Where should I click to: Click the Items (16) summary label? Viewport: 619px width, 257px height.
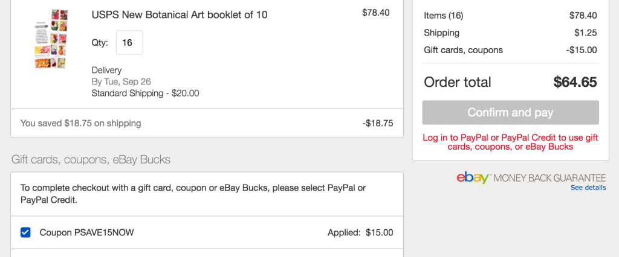coord(444,16)
